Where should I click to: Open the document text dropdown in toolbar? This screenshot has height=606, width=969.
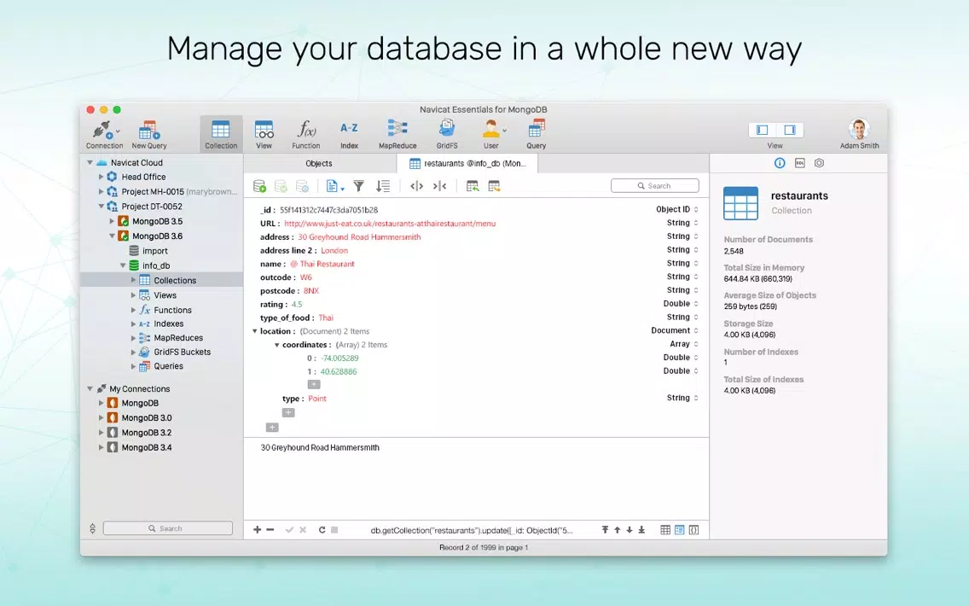pos(335,186)
